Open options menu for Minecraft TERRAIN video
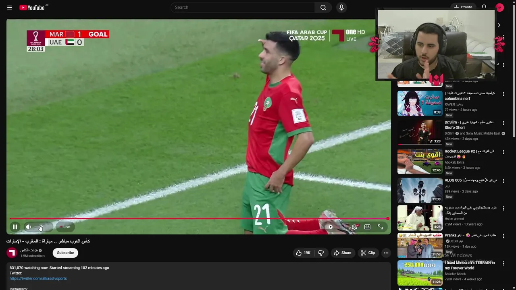The image size is (516, 290). point(503,263)
